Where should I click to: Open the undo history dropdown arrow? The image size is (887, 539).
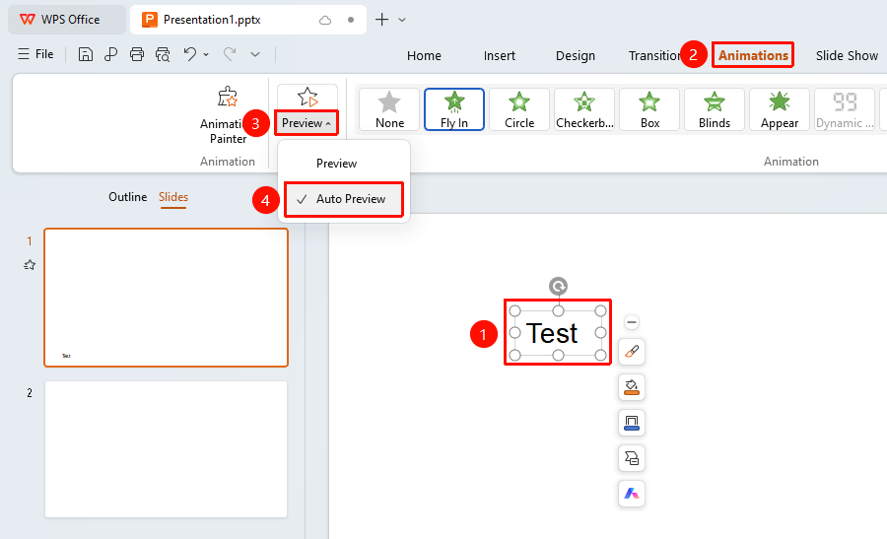click(206, 54)
